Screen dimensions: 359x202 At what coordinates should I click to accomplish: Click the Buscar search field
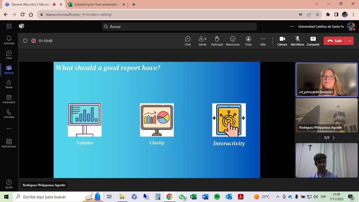coord(179,27)
